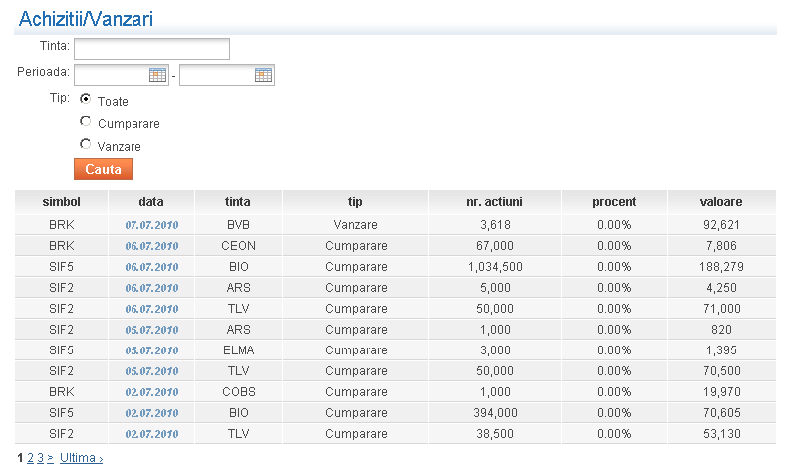The height and width of the screenshot is (465, 797).
Task: Select the Cumparare radio option
Action: (x=86, y=121)
